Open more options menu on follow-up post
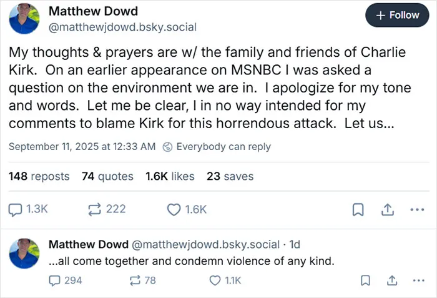This screenshot has height=298, width=437. [x=419, y=281]
